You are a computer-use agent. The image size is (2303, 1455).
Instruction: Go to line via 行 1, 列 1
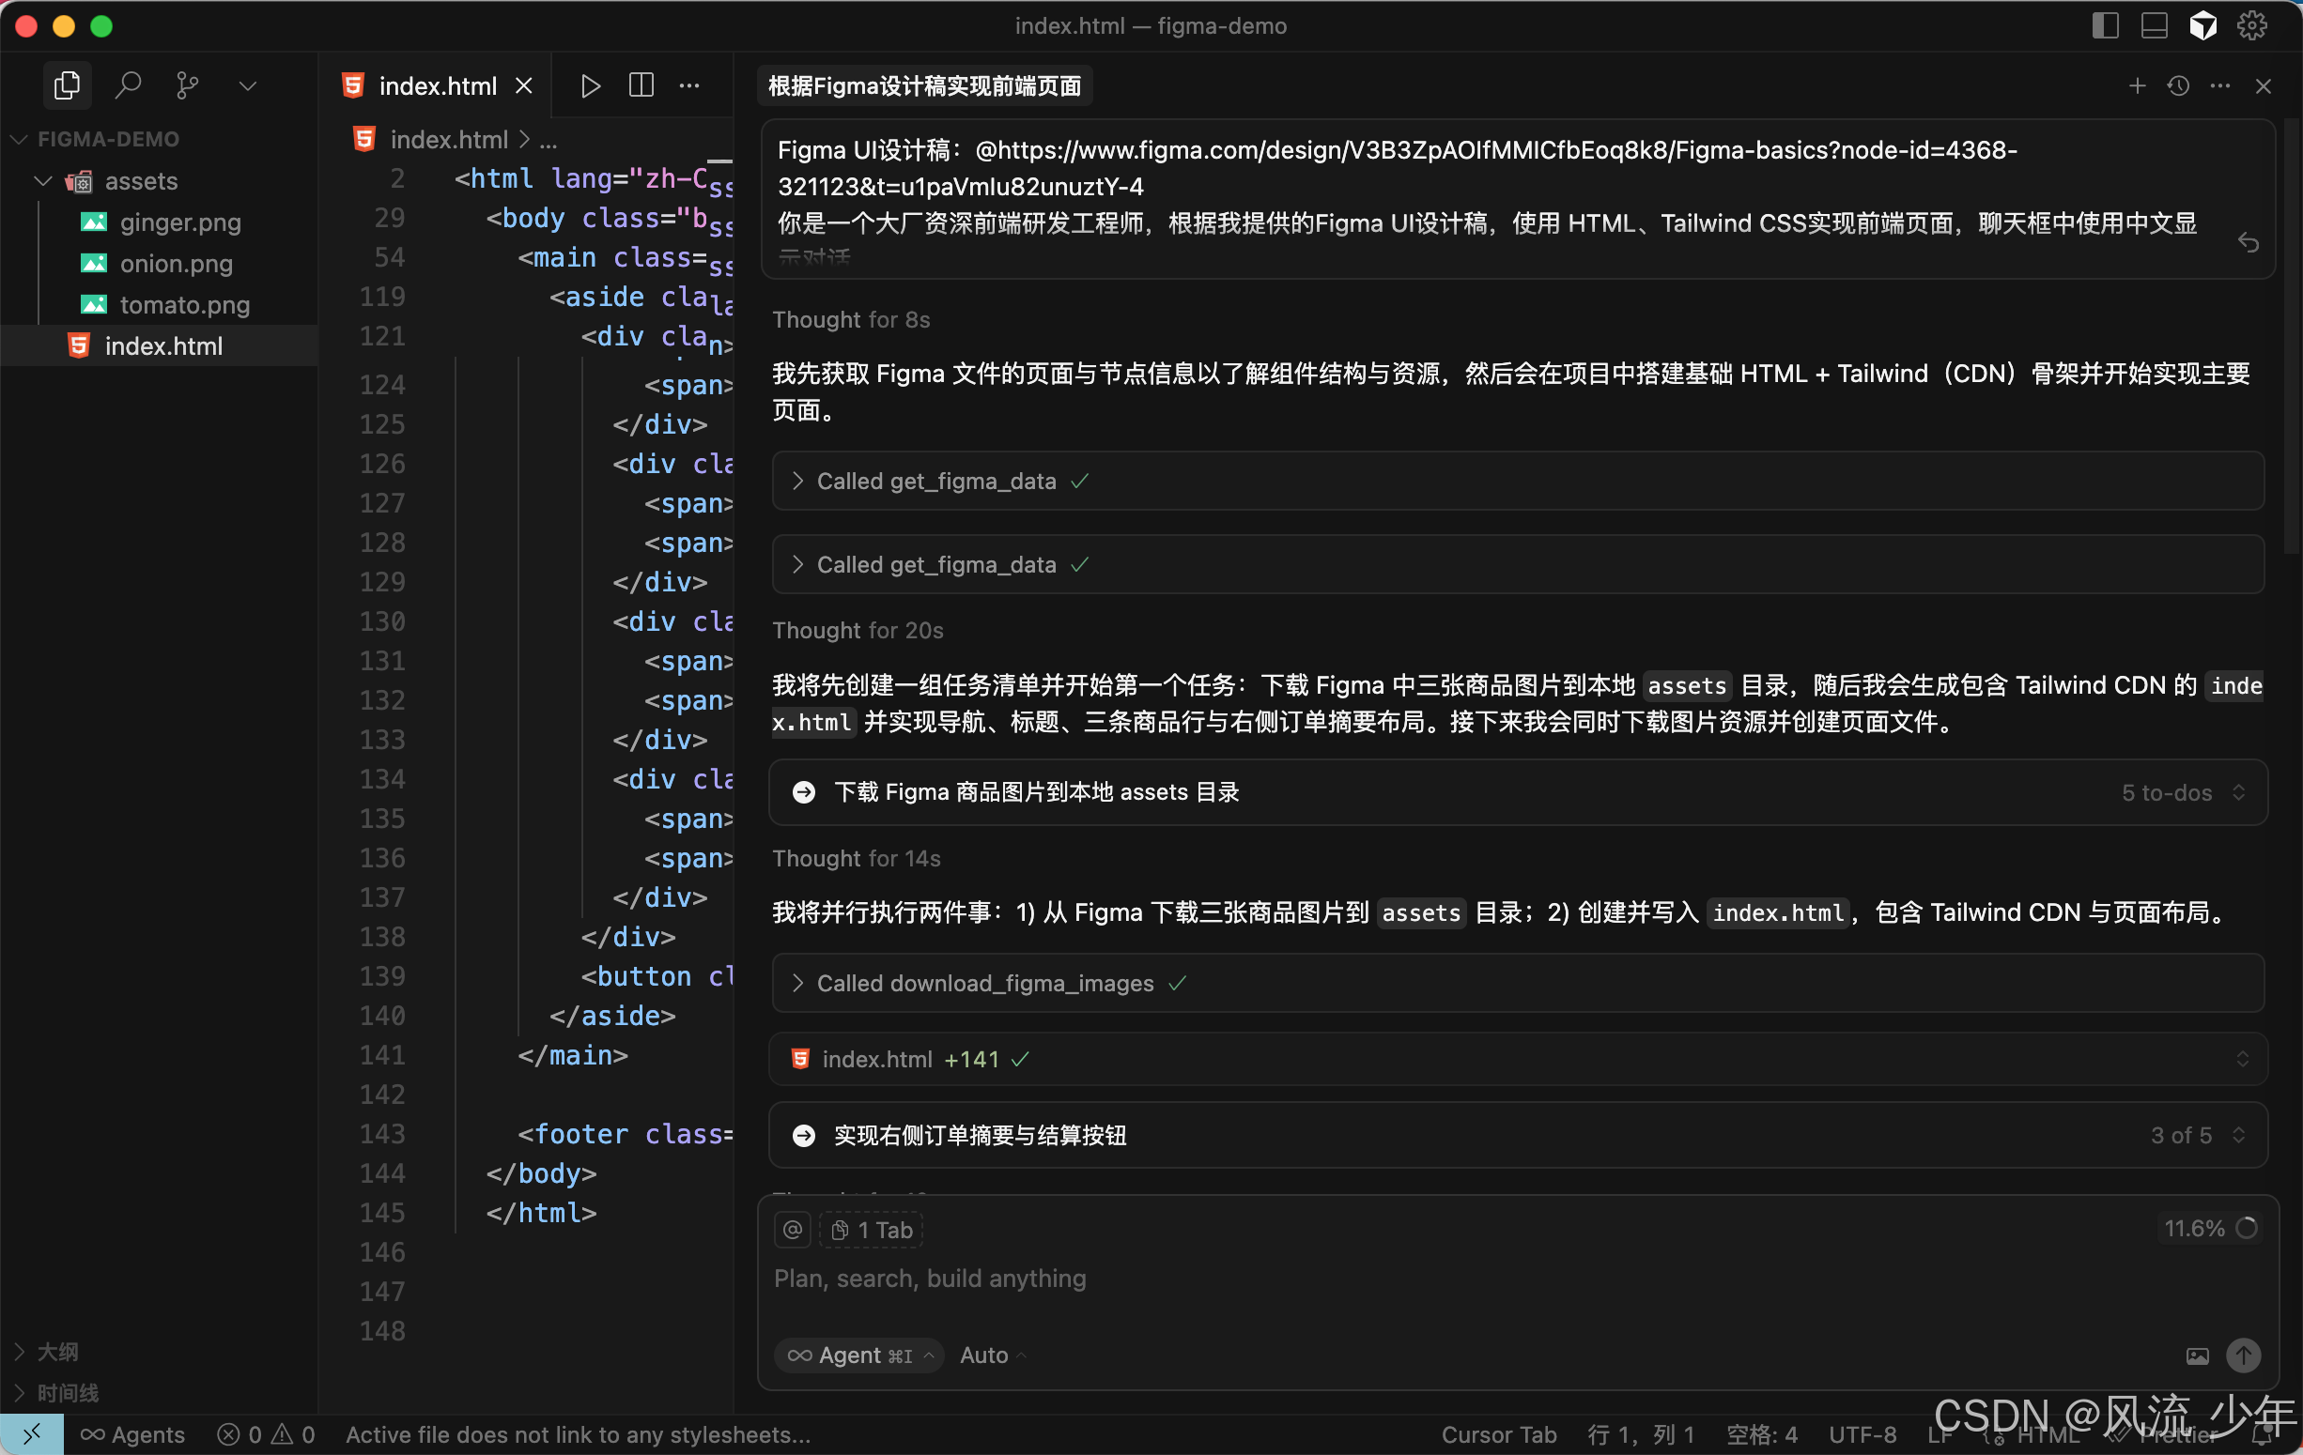[1641, 1434]
